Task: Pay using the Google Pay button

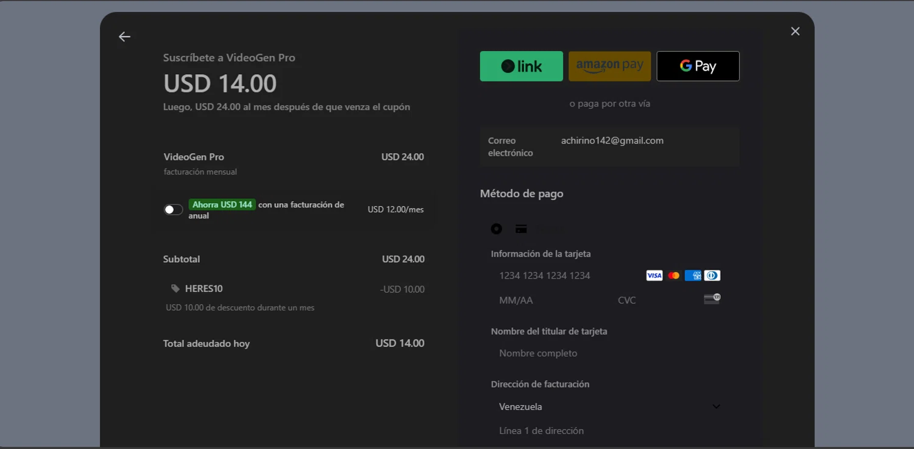Action: click(698, 66)
